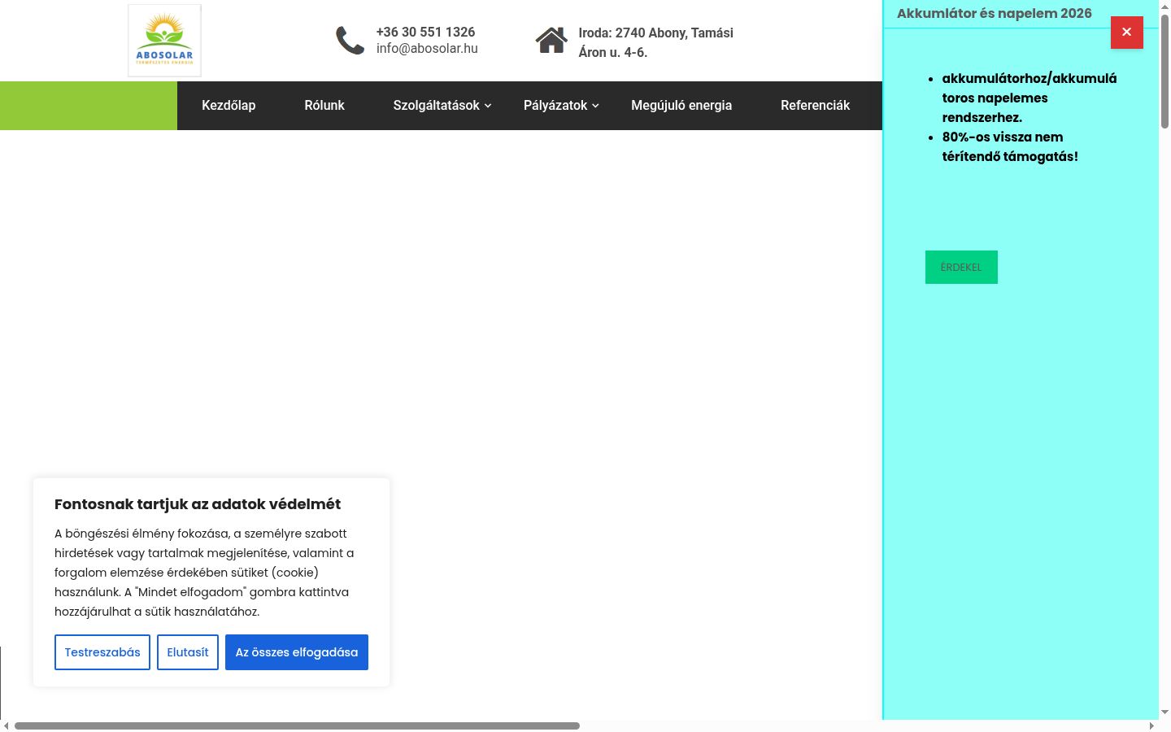Click the Abosolar logo image
Screen dimensions: 1171x732
click(164, 41)
